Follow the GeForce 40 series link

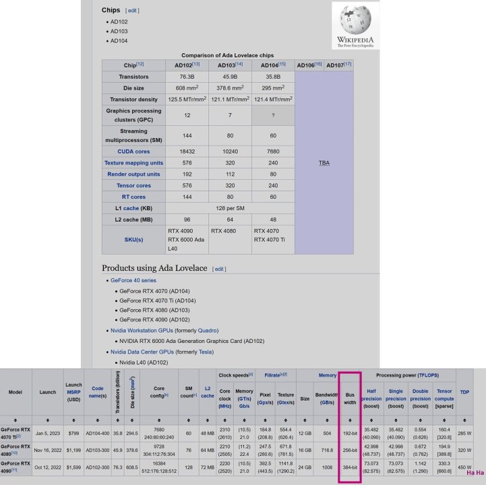(x=133, y=280)
